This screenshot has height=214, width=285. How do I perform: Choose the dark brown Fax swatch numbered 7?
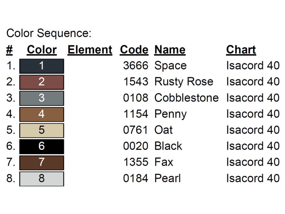[x=42, y=163]
